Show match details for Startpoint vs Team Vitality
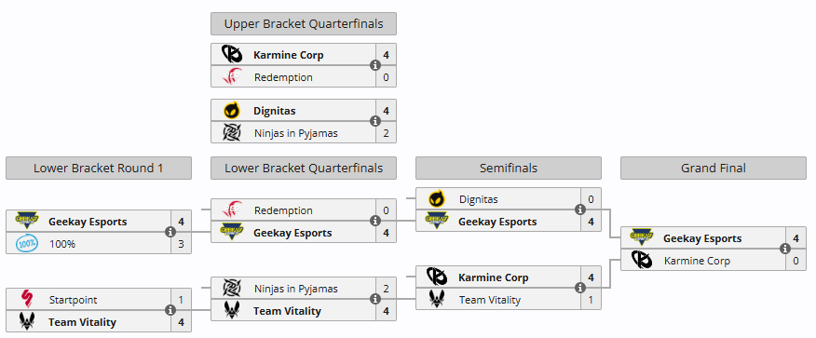The width and height of the screenshot is (816, 338). click(170, 310)
